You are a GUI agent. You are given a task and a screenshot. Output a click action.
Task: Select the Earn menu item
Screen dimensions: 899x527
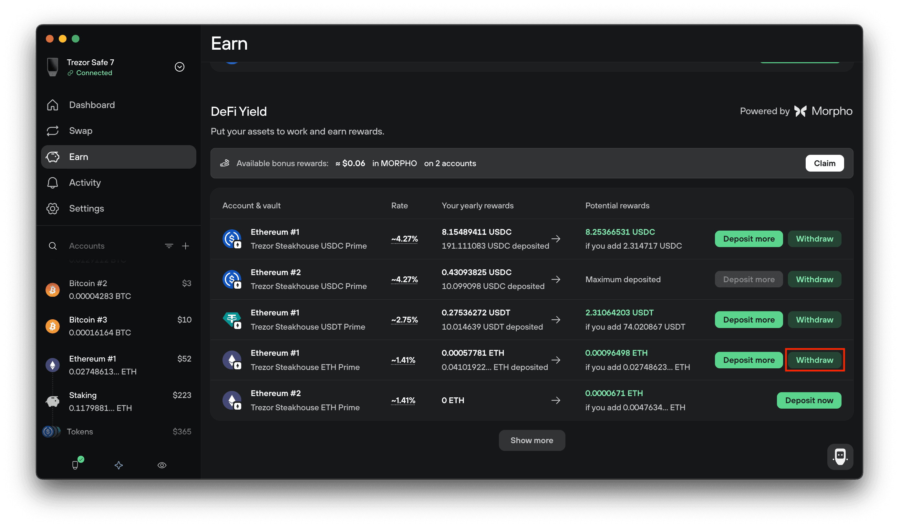click(x=119, y=157)
